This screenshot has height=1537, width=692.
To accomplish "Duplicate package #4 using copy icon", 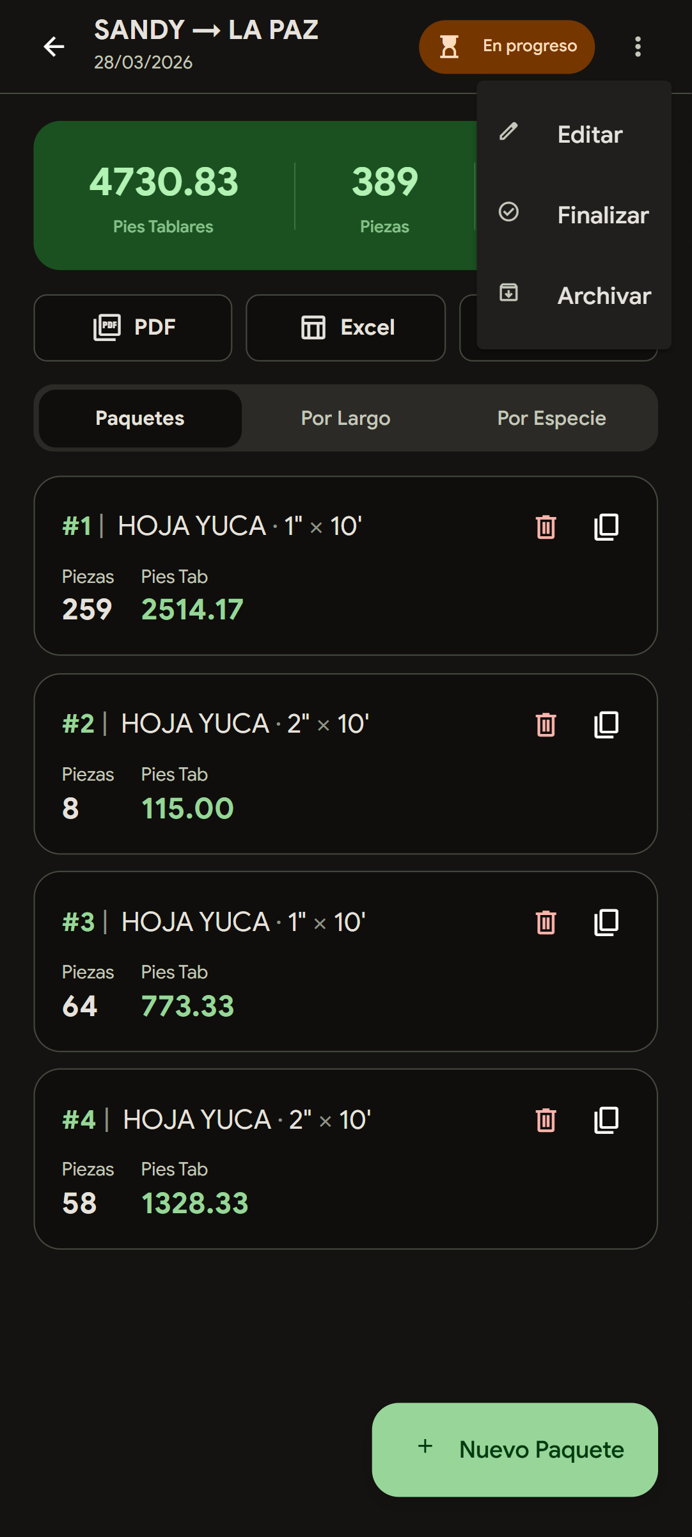I will pos(606,1120).
